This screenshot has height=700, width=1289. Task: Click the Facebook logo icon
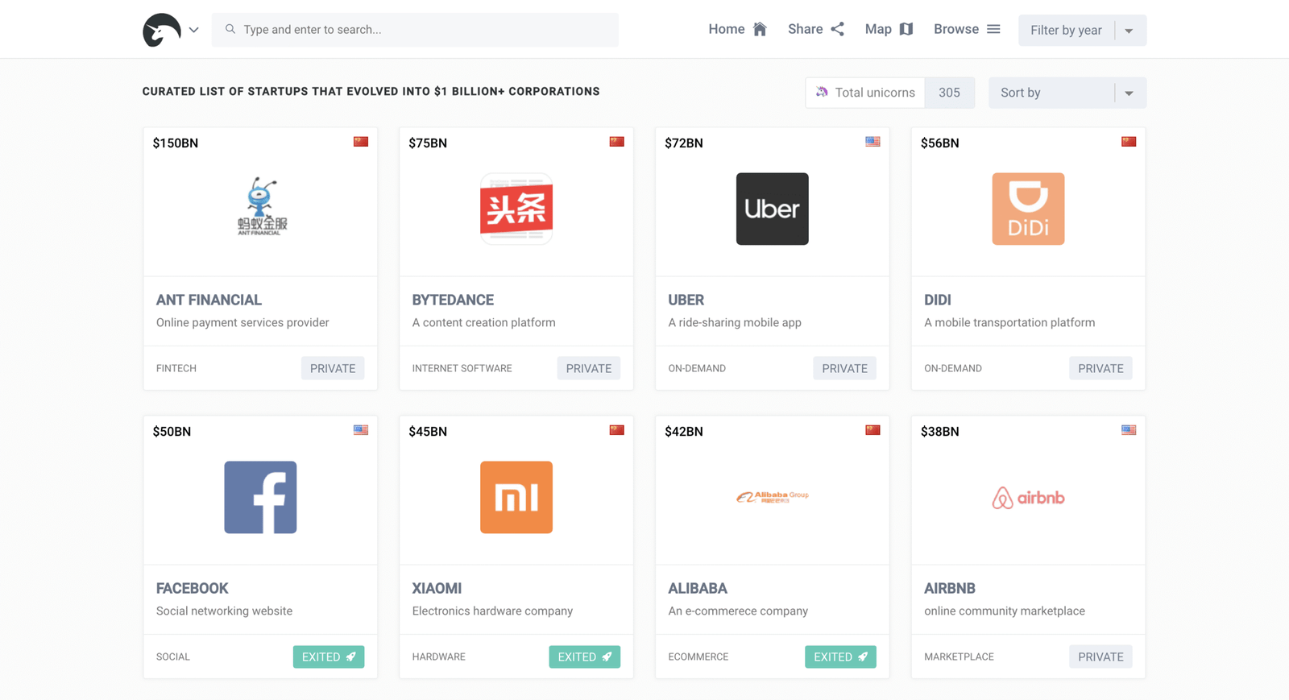(260, 497)
